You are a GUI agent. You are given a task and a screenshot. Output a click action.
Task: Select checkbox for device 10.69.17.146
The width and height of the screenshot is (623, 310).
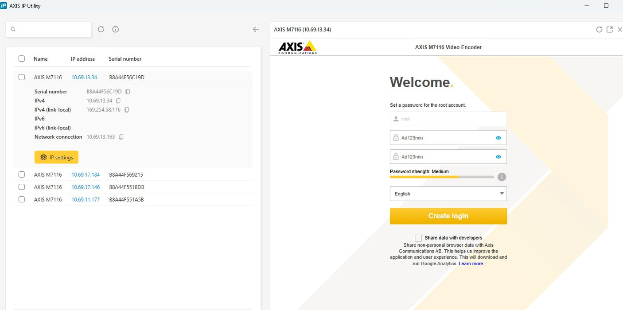click(x=22, y=187)
